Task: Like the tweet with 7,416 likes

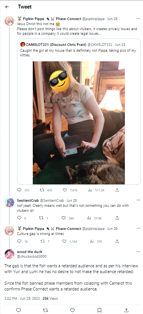Action: [65, 190]
